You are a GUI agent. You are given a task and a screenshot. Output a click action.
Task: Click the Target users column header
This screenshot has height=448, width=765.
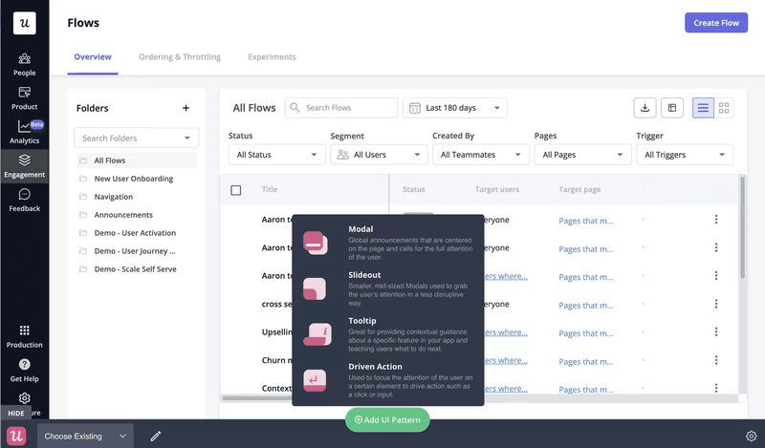tap(496, 190)
